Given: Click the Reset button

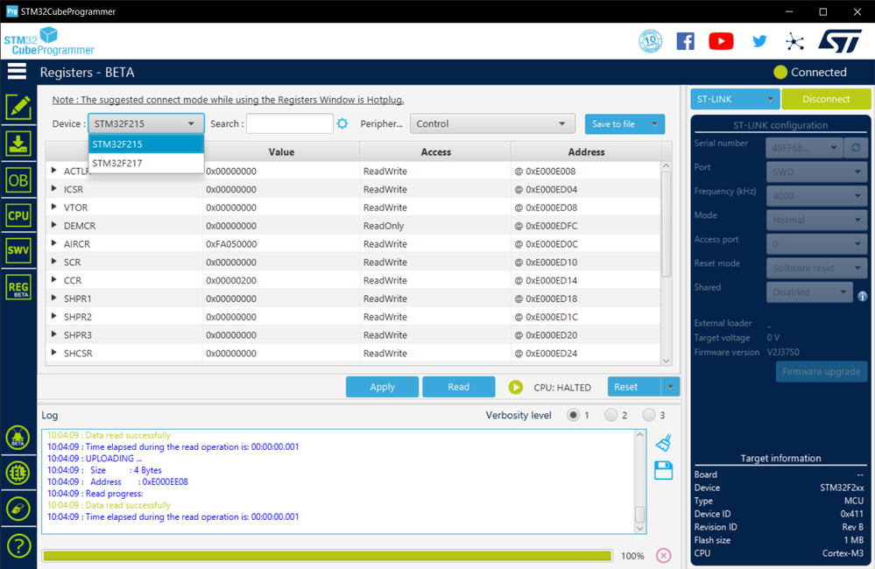Looking at the screenshot, I should pyautogui.click(x=634, y=387).
